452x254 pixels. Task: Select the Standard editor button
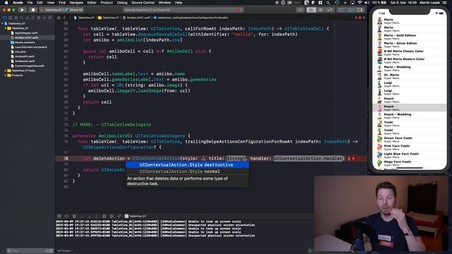[x=311, y=10]
